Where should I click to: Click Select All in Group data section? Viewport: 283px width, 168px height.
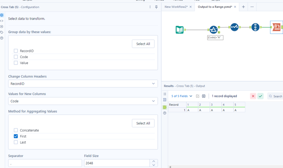click(x=143, y=44)
